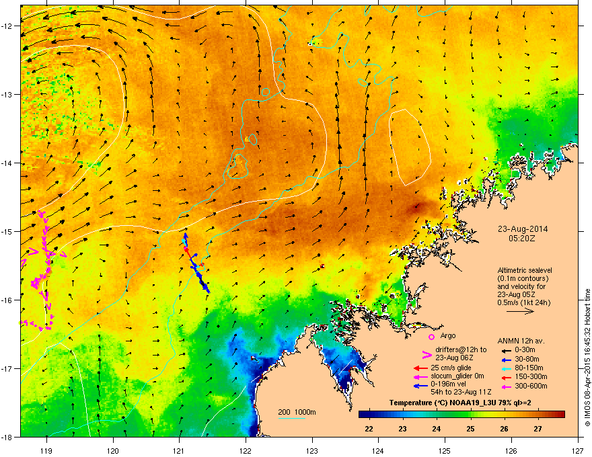Click the 'slocum_glider 0m' legend label

(x=457, y=376)
